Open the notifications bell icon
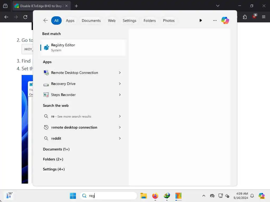 tap(252, 196)
